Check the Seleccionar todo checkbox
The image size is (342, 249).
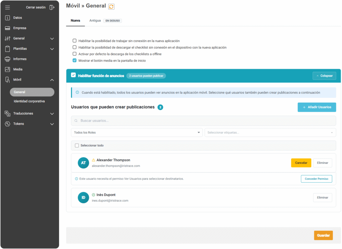click(77, 145)
